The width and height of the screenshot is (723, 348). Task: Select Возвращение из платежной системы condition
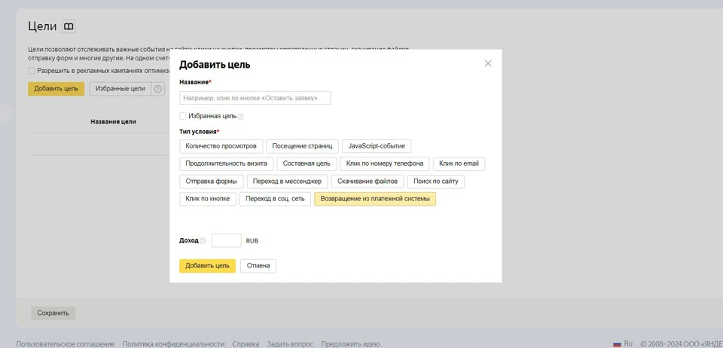click(x=375, y=199)
